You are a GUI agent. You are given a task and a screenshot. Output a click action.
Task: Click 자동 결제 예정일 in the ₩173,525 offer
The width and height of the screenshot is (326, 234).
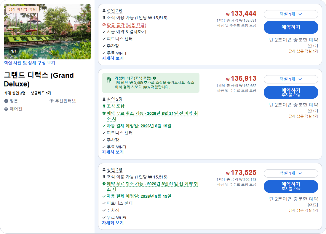coord(139,196)
